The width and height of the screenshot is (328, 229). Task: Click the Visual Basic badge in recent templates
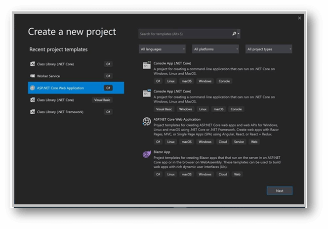tap(102, 100)
